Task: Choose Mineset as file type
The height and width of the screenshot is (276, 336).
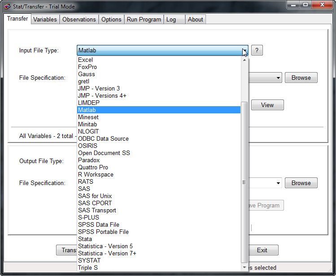Action: pos(158,117)
